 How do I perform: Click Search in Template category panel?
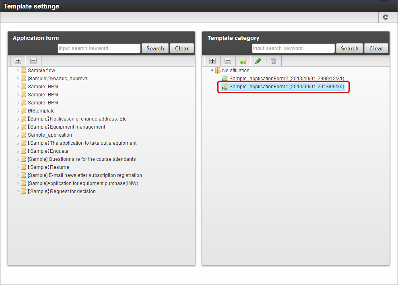click(x=350, y=48)
